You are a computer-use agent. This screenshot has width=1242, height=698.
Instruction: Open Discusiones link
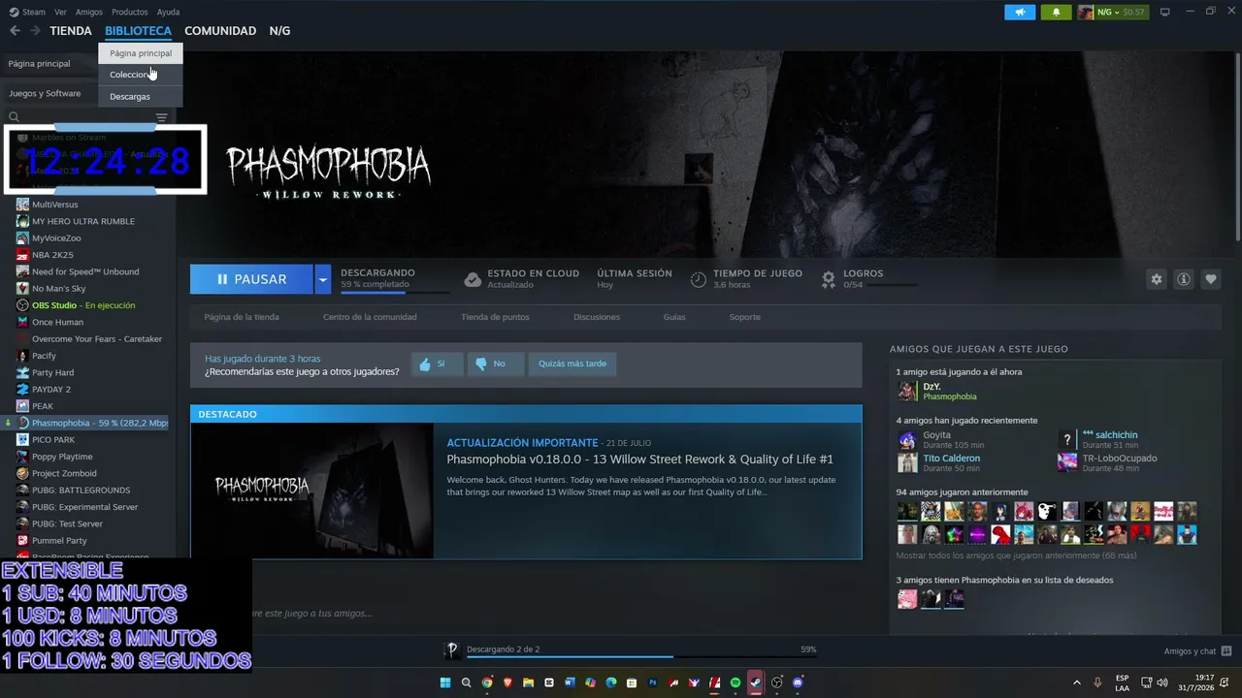597,317
